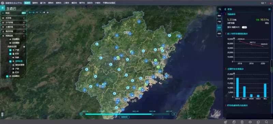Click the trash icon in the bottom bar
273x124 pixels.
242,122
